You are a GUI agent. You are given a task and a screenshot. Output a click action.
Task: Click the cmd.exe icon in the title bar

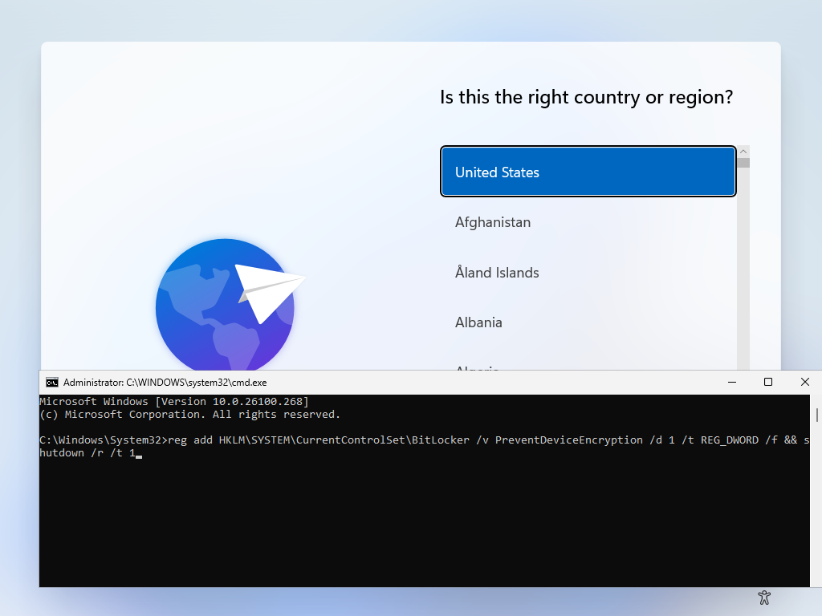pyautogui.click(x=52, y=383)
